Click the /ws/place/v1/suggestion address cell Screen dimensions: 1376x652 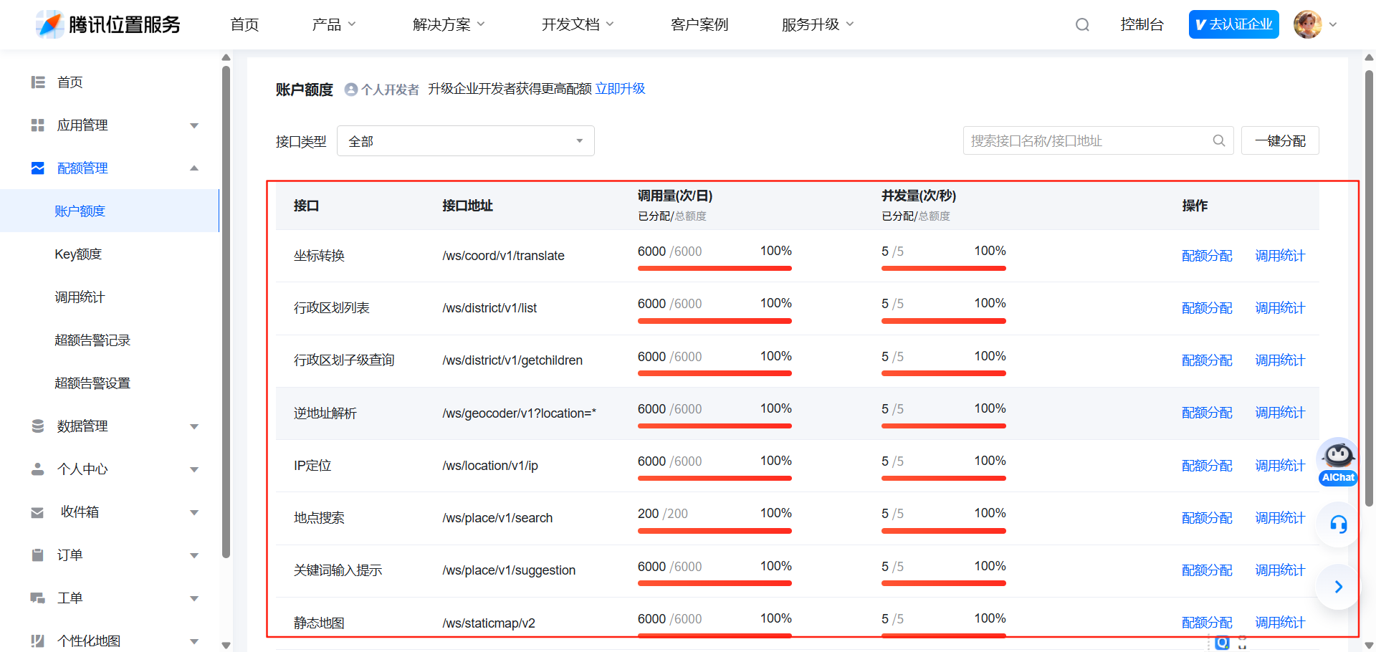coord(509,570)
